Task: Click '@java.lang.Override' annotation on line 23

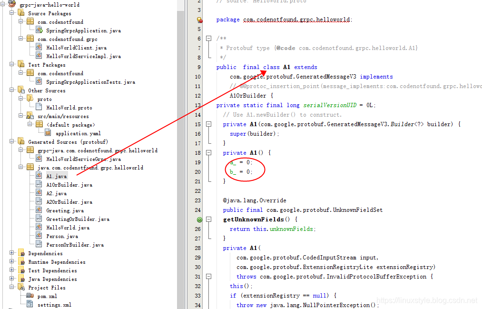Action: pyautogui.click(x=255, y=200)
